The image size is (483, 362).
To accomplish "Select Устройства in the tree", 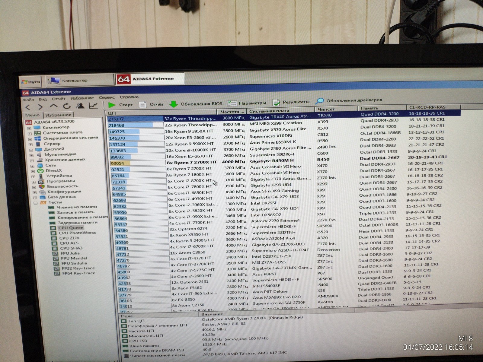I will click(x=55, y=176).
